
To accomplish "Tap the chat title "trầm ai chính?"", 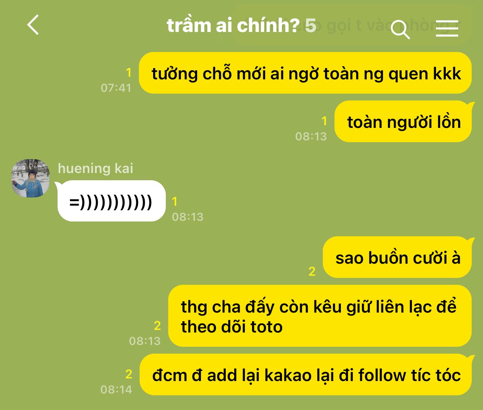I will (233, 25).
